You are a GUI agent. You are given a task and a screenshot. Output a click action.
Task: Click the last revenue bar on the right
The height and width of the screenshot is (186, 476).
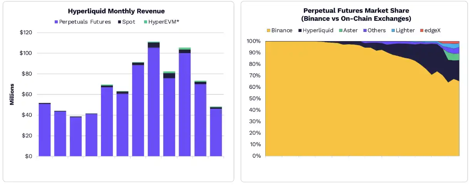tap(216, 133)
